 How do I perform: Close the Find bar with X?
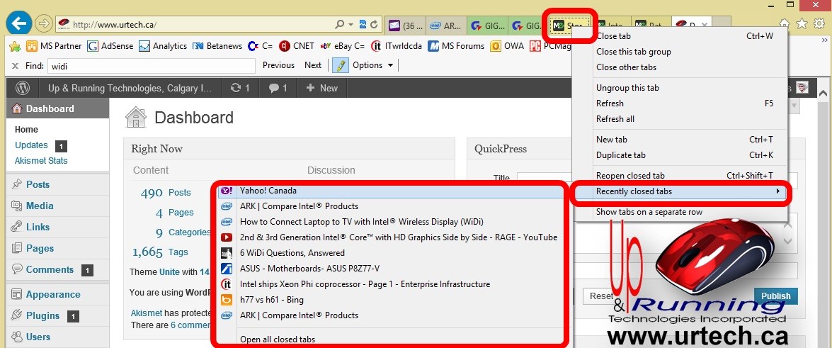tap(15, 65)
